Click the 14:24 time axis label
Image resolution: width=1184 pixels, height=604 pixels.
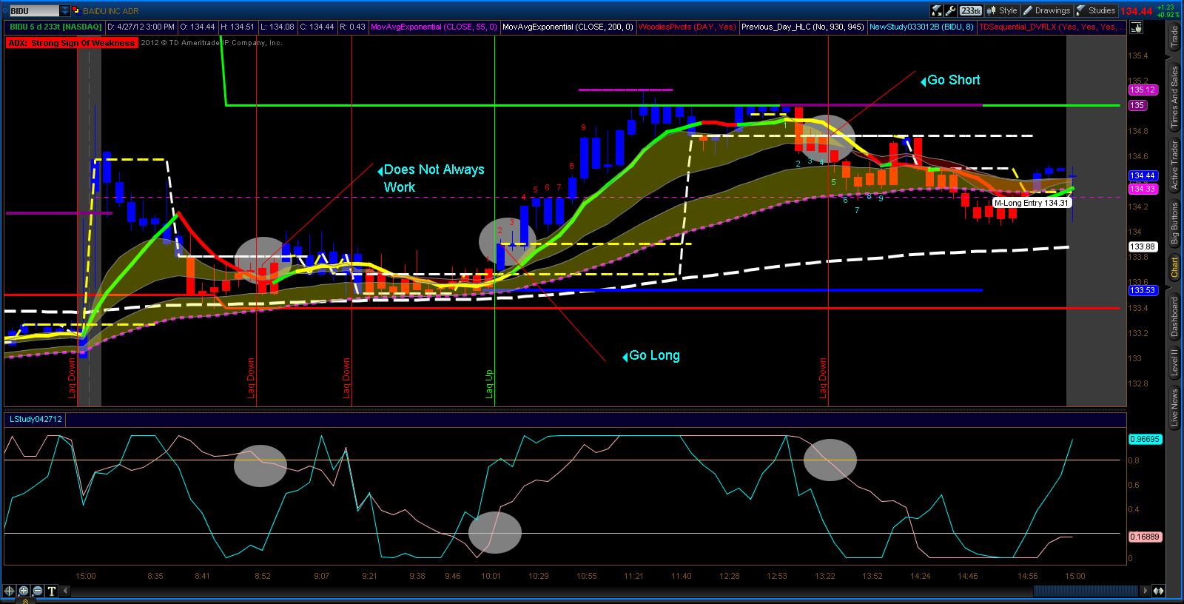pyautogui.click(x=920, y=576)
